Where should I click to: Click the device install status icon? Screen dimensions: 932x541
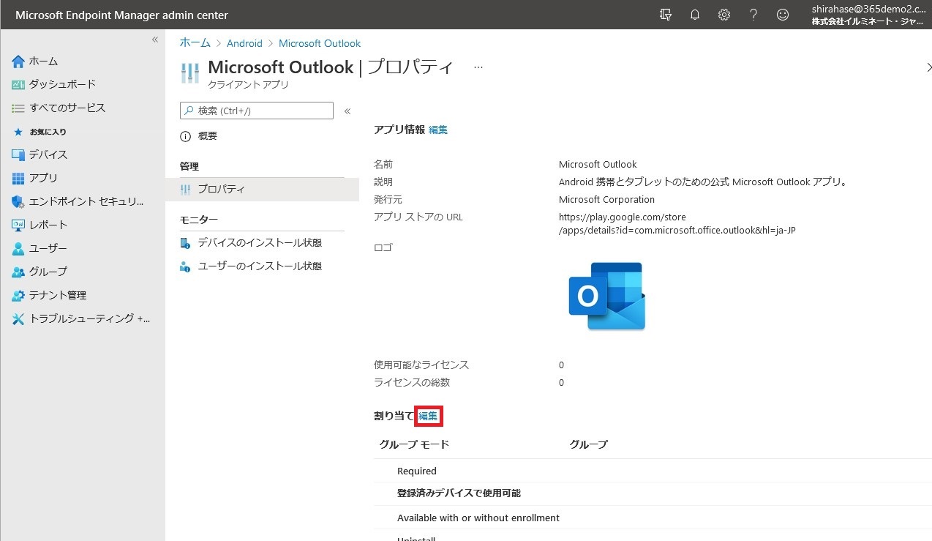pos(185,242)
